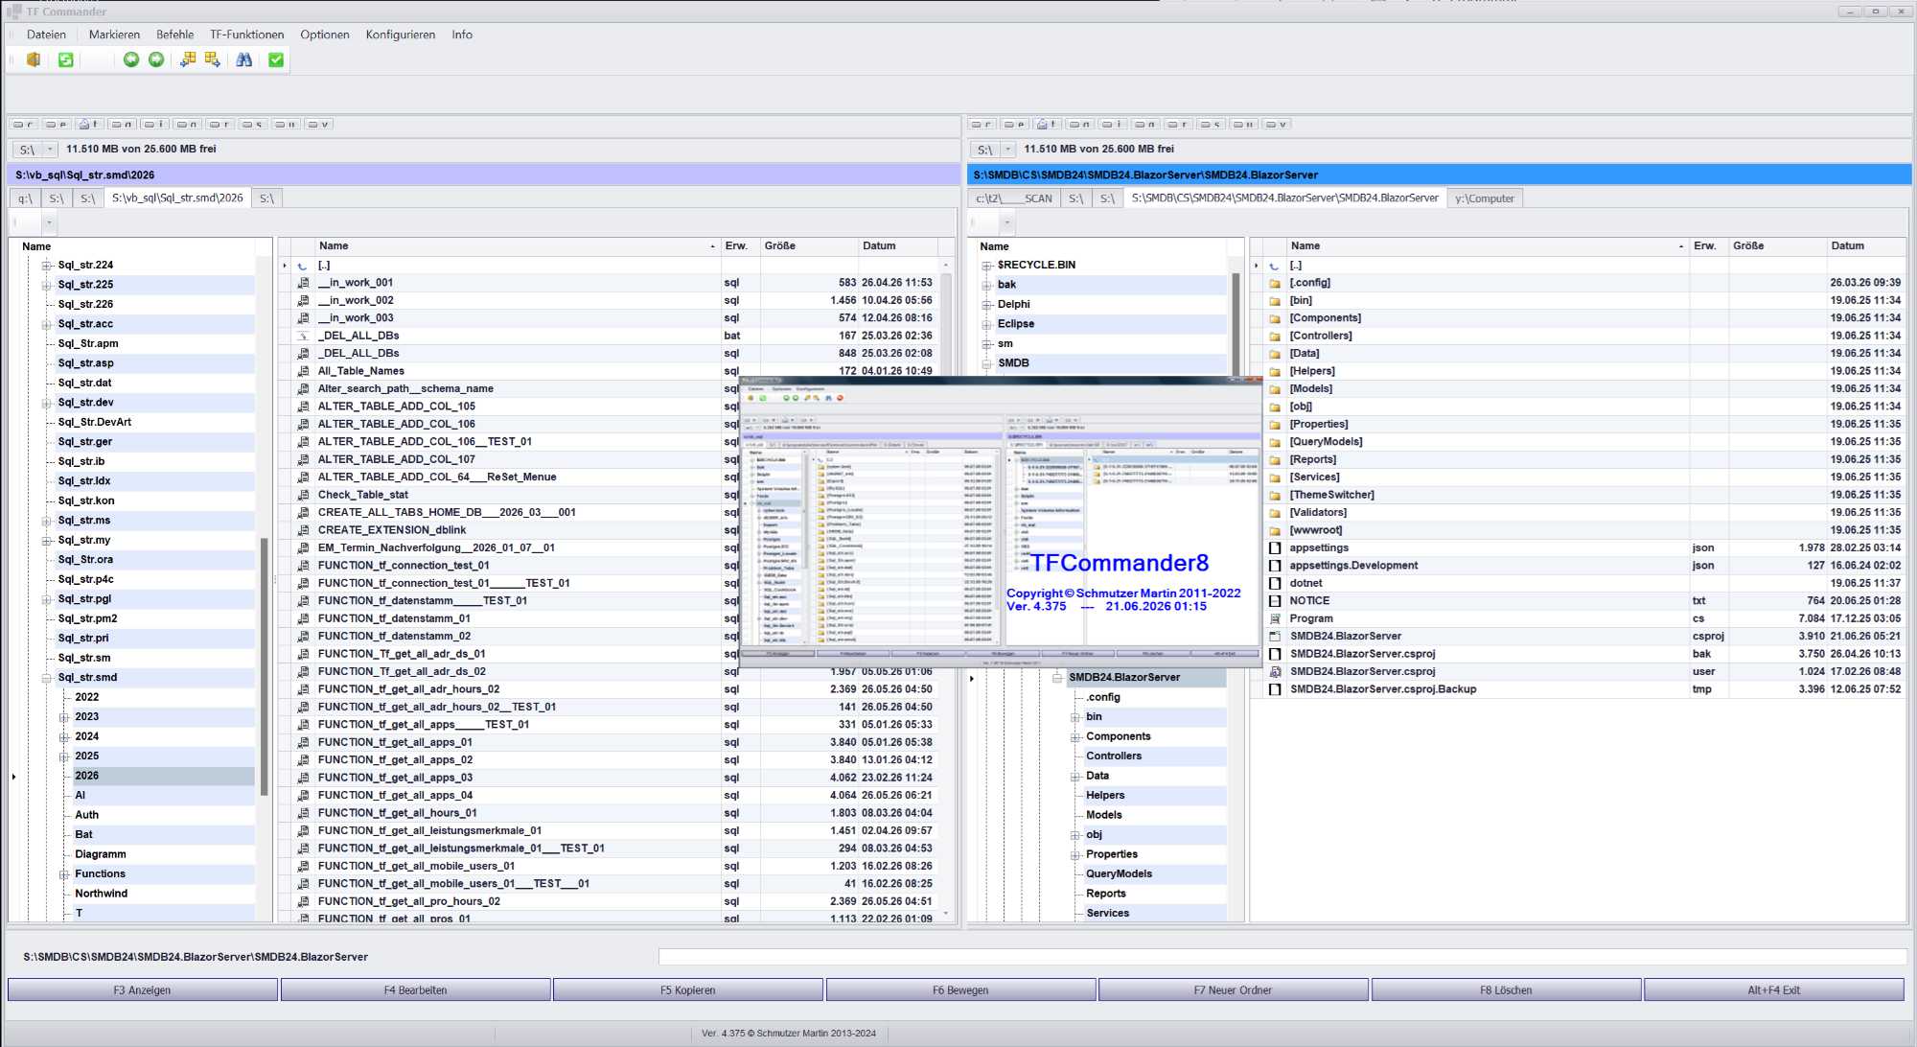1917x1047 pixels.
Task: Click the yellow grid icon with down-left arrow
Action: [x=188, y=59]
